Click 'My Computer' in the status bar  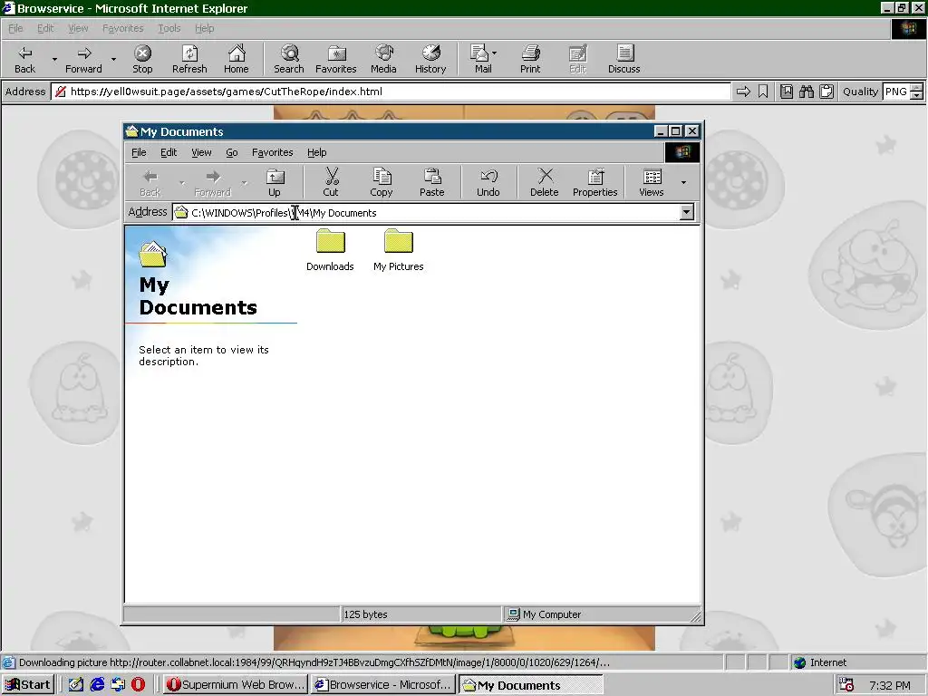point(552,614)
